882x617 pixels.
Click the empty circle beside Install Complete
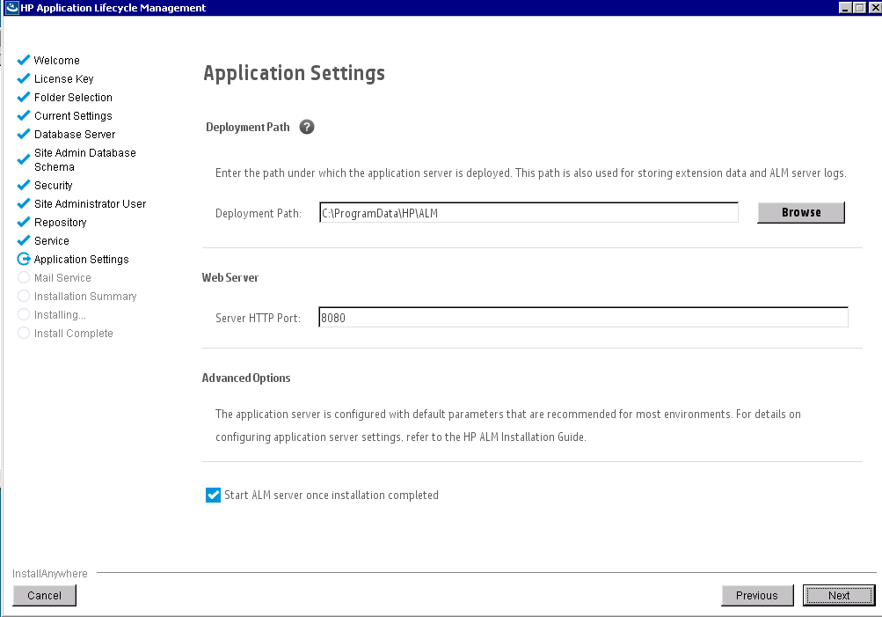(x=24, y=333)
